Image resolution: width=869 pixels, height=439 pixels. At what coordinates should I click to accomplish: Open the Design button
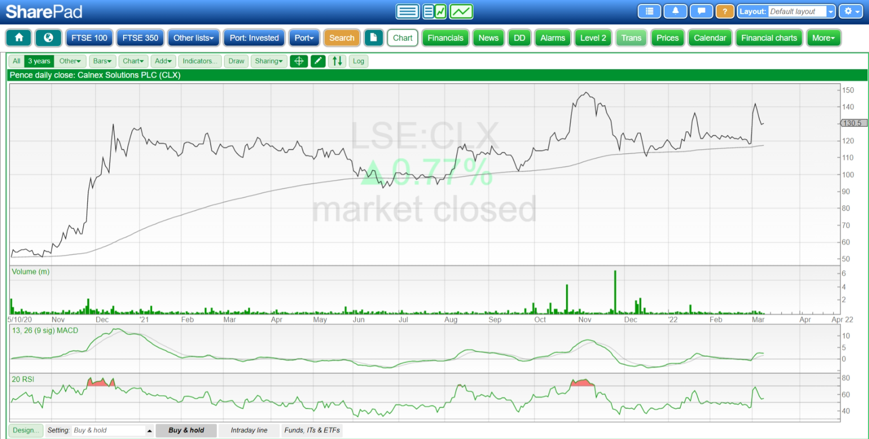pyautogui.click(x=26, y=430)
